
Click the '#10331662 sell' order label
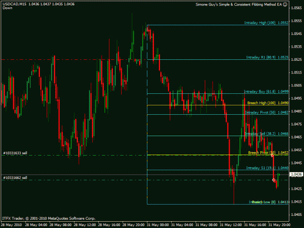pos(15,177)
